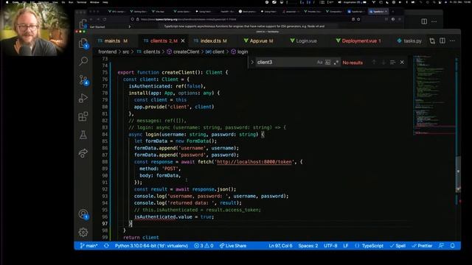This screenshot has width=472, height=265.
Task: Open the errors and warnings count in the status bar
Action: point(204,246)
